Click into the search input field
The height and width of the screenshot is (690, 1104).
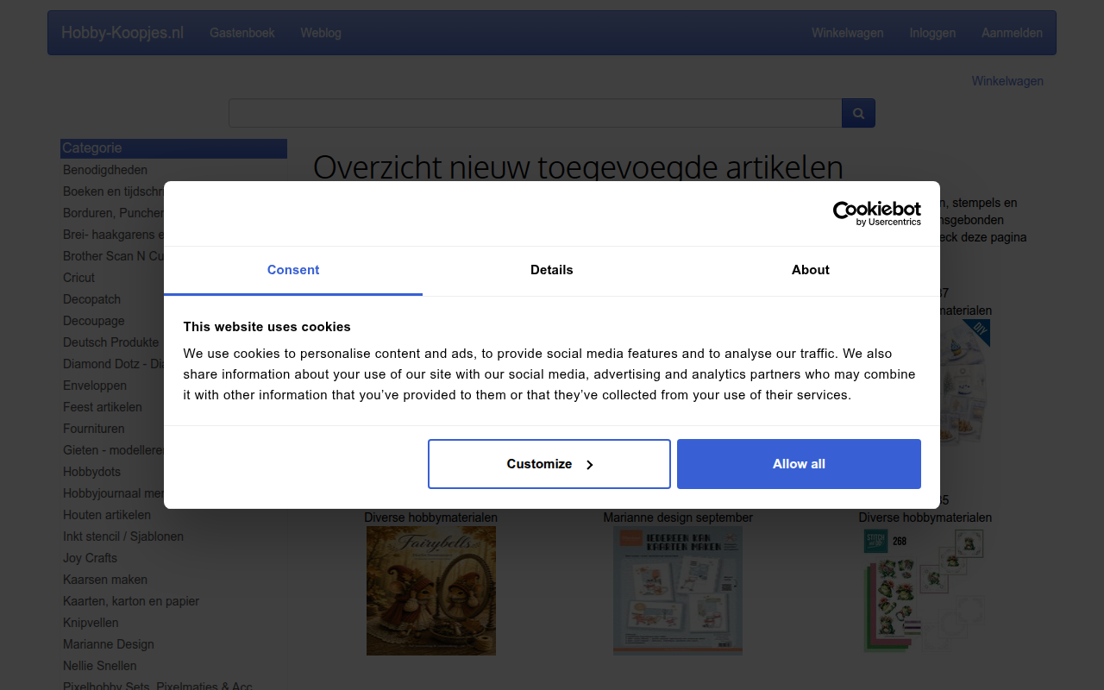(535, 113)
